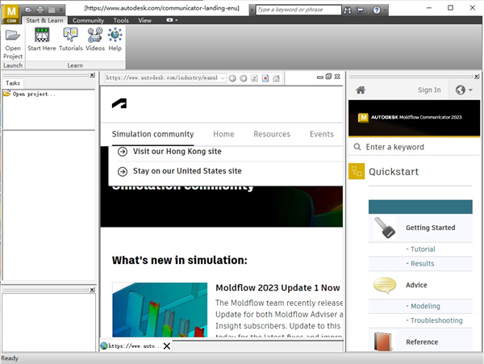Go to browser home page icon
The width and height of the screenshot is (484, 364).
[x=276, y=78]
